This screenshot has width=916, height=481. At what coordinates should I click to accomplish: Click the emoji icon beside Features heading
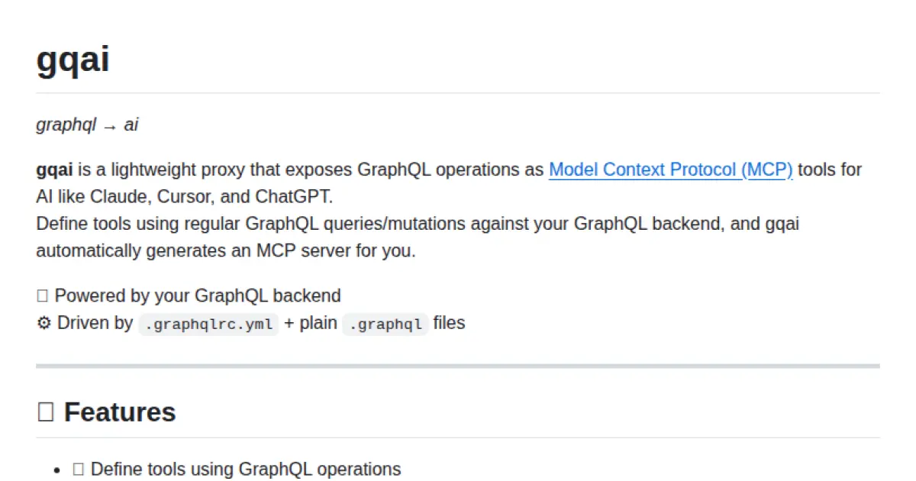46,412
